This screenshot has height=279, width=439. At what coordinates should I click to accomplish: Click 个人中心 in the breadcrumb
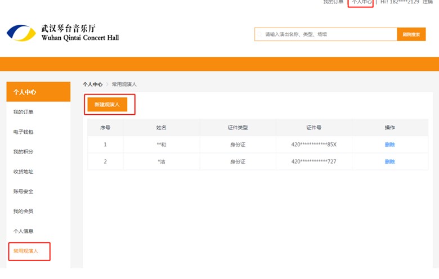click(x=93, y=84)
